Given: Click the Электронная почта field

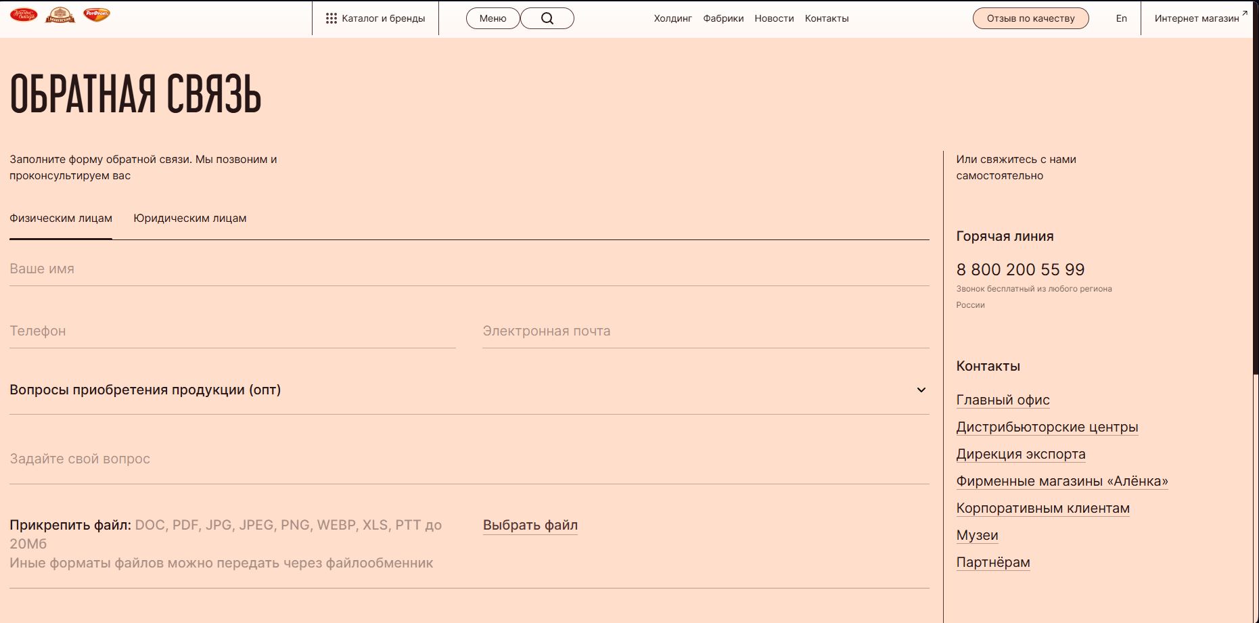Looking at the screenshot, I should pyautogui.click(x=706, y=331).
